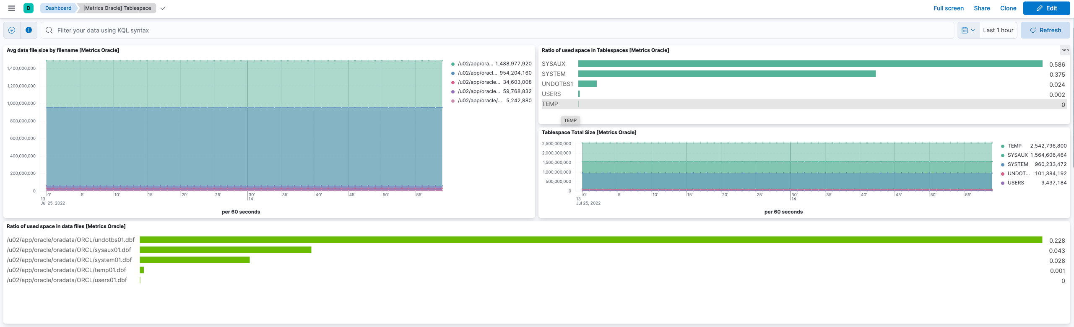
Task: Click Avg data file size panel title
Action: coord(63,50)
